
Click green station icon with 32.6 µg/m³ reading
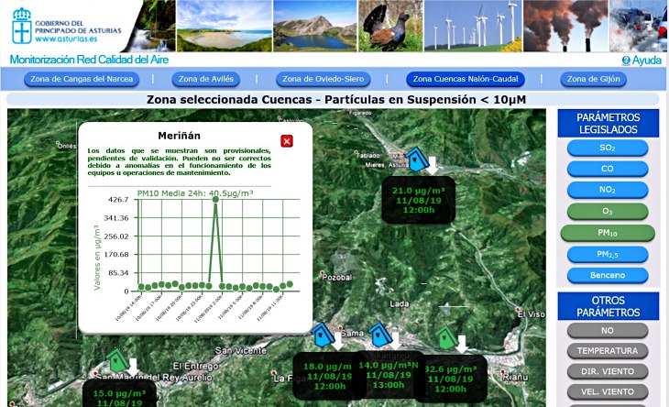[446, 338]
